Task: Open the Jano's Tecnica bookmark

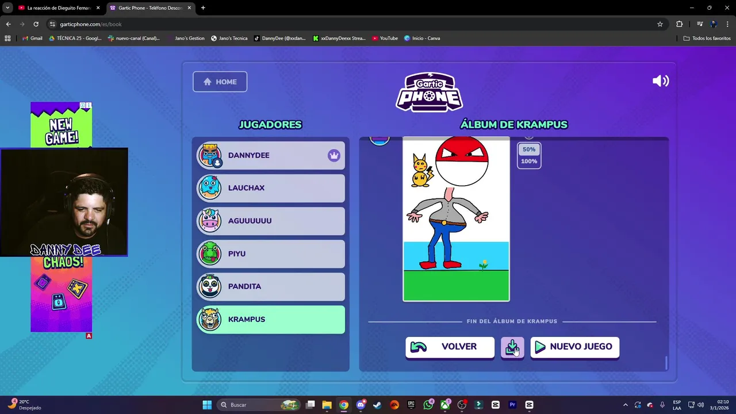Action: 229,39
